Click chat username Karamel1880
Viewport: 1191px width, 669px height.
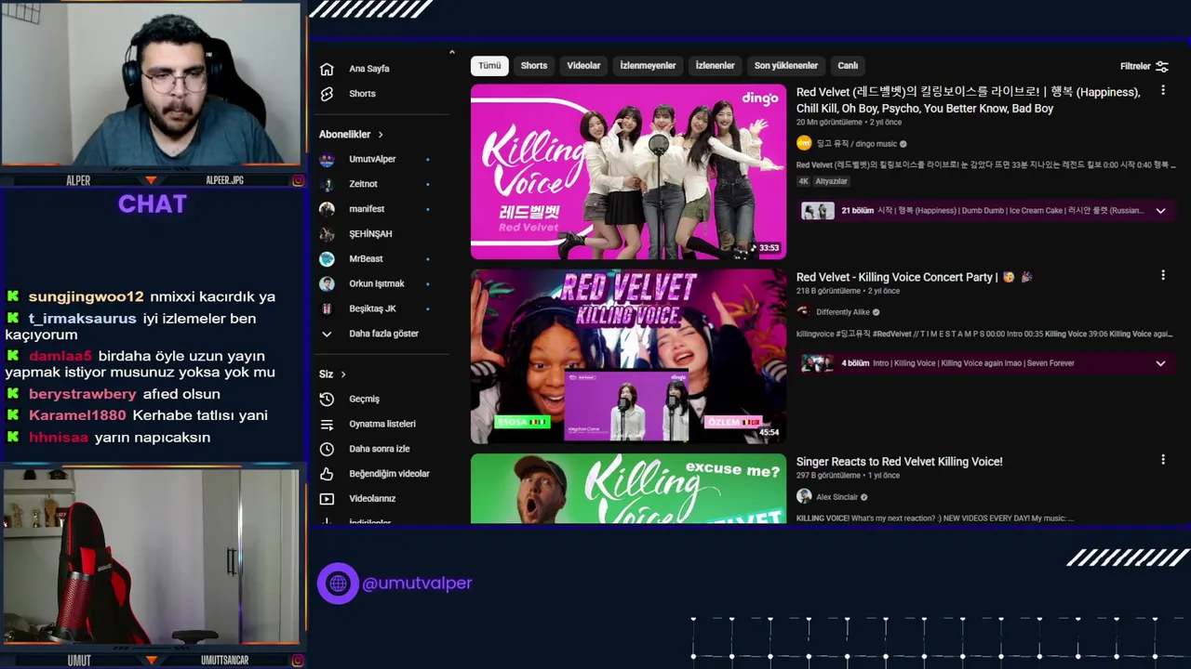(x=77, y=415)
